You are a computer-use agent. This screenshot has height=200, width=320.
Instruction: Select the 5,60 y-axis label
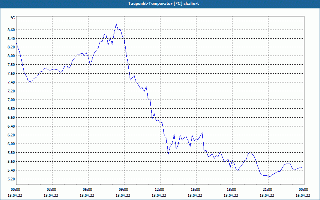tap(11, 162)
